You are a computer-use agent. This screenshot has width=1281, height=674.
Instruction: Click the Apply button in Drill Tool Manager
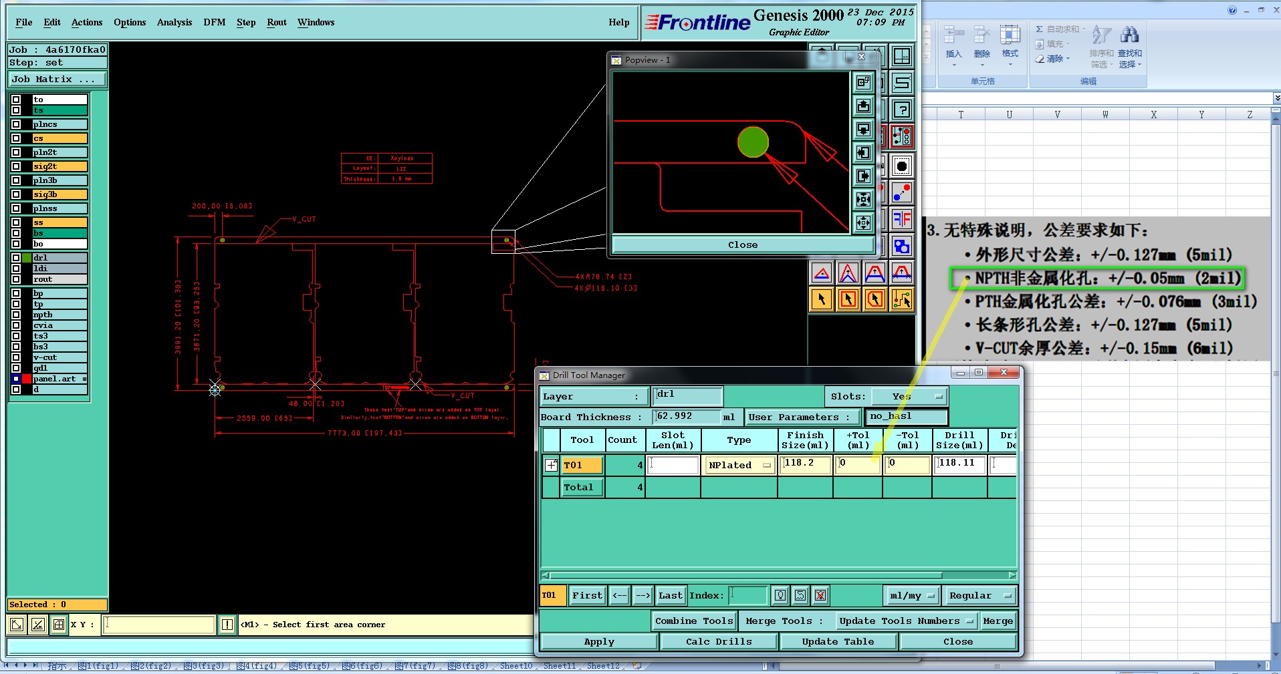[598, 641]
